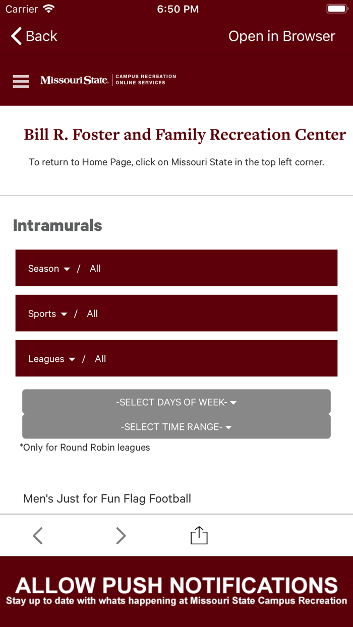
Task: Expand the Sports dropdown
Action: tap(47, 313)
